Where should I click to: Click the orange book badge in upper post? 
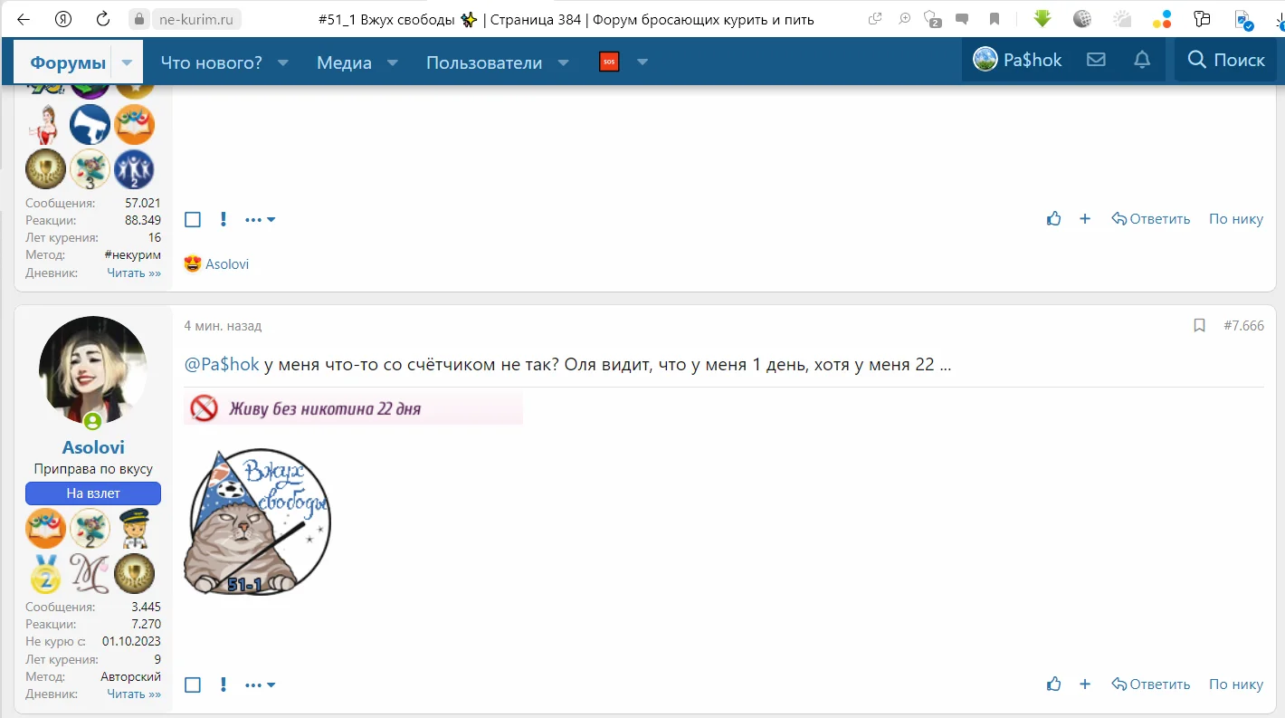coord(135,125)
